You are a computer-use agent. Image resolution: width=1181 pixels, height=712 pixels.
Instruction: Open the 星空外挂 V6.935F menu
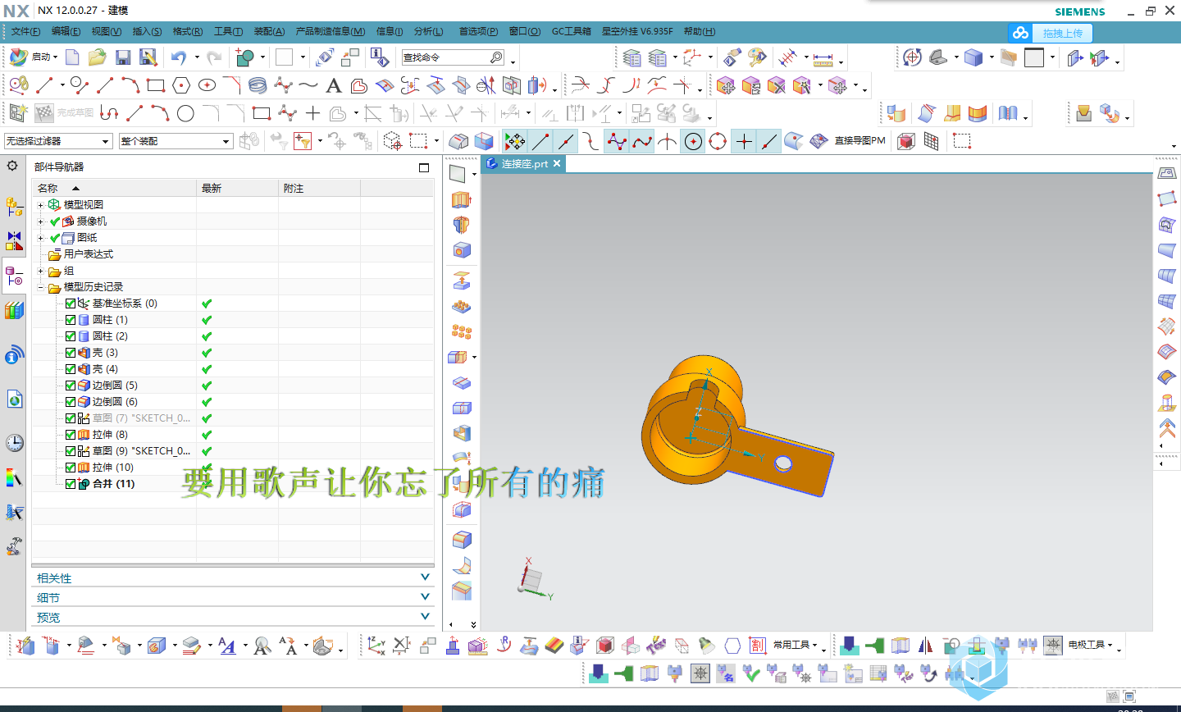tap(637, 31)
